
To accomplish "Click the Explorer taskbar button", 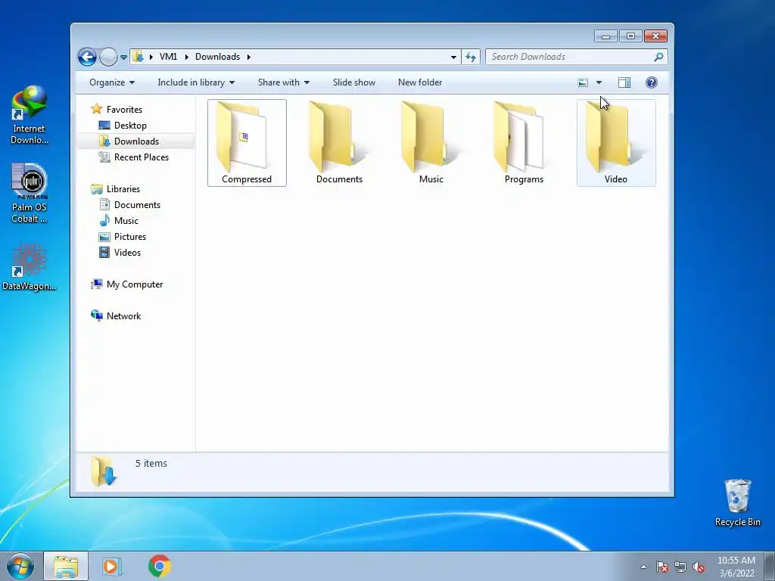I will coord(66,566).
